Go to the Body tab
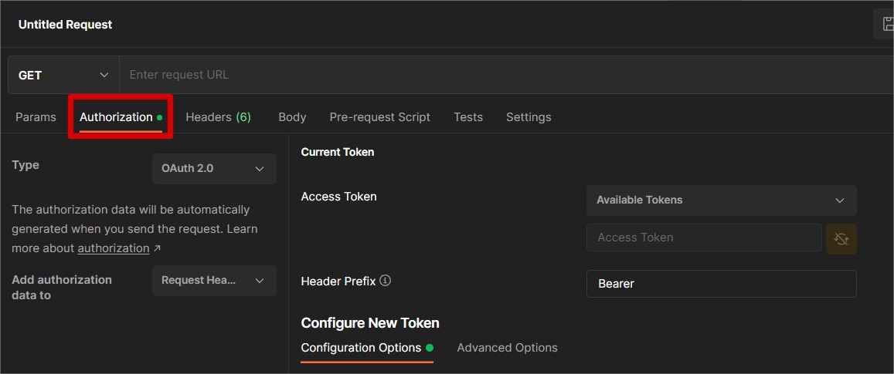Image resolution: width=894 pixels, height=374 pixels. coord(292,117)
